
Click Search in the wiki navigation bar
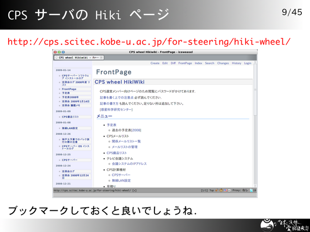point(209,63)
